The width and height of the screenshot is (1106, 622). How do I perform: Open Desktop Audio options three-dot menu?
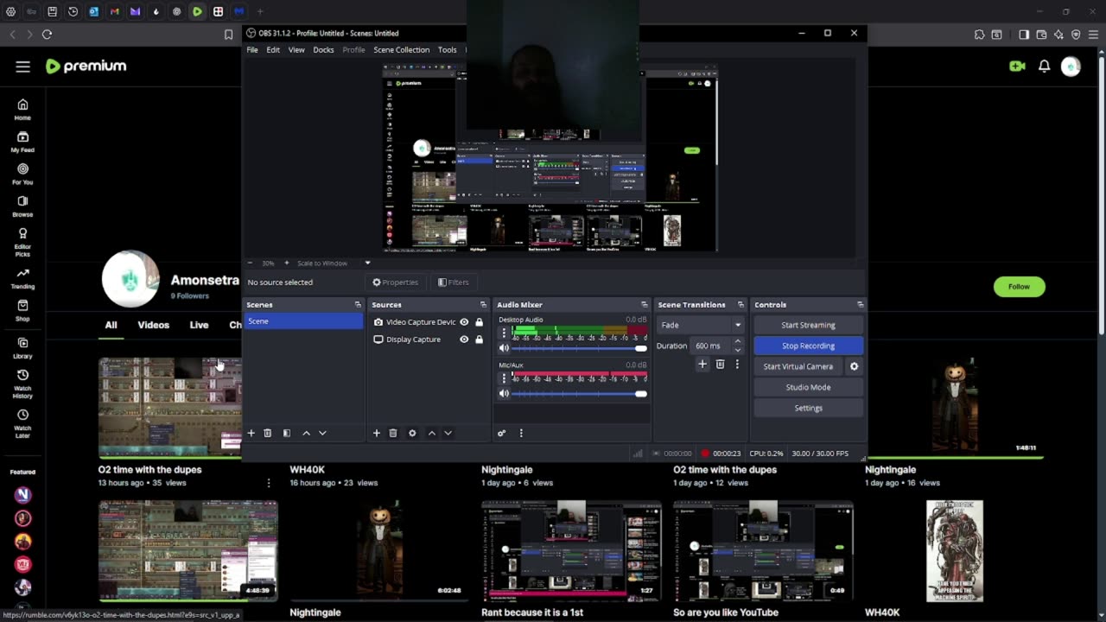tap(504, 333)
